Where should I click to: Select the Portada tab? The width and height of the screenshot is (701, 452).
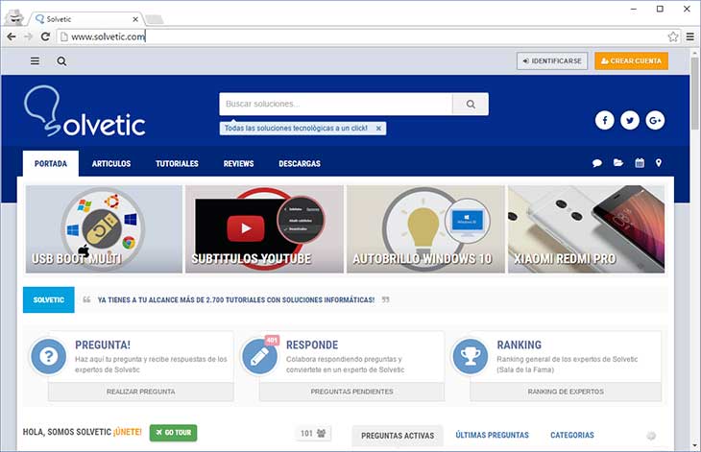point(51,163)
